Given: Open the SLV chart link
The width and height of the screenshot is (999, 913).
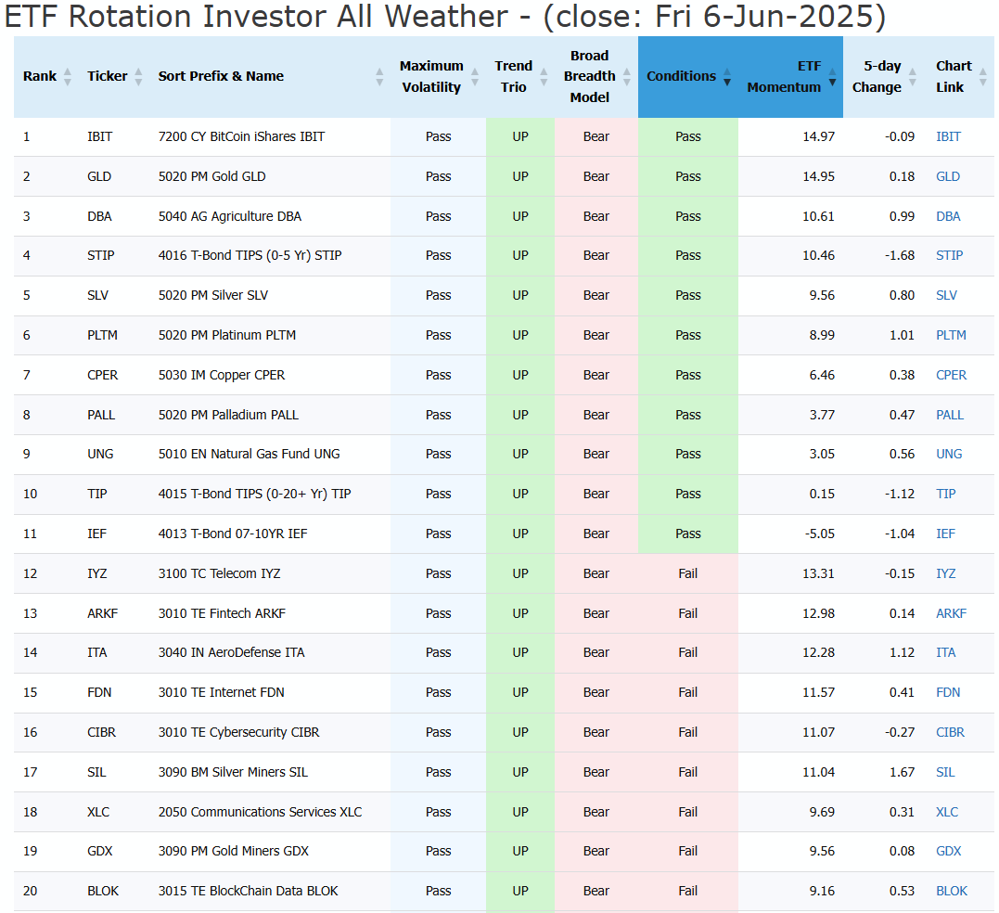Looking at the screenshot, I should (x=946, y=295).
